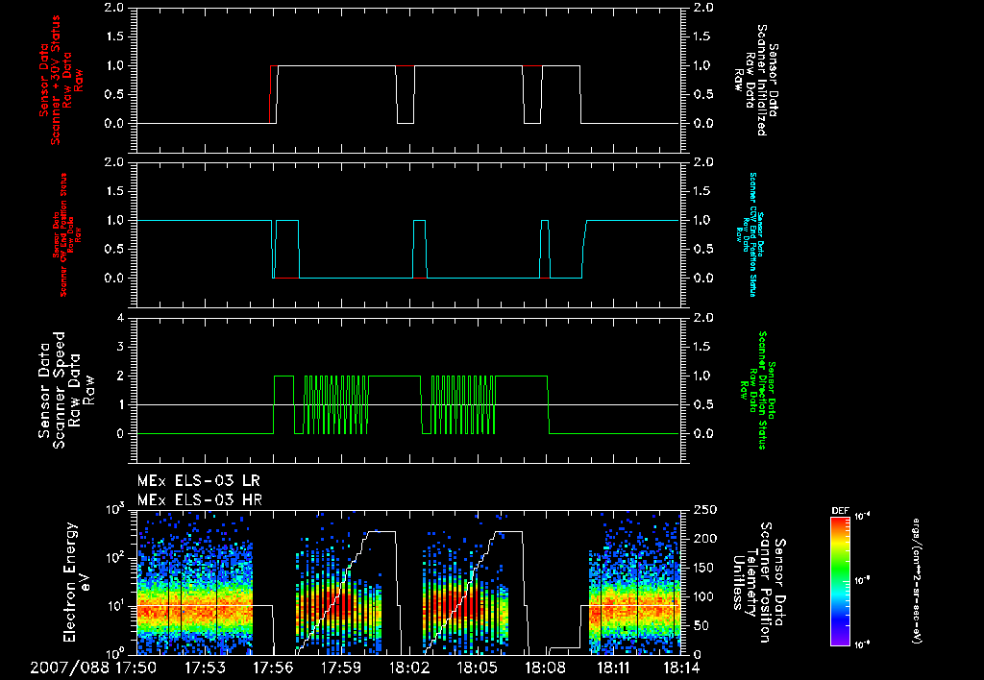This screenshot has height=680, width=984.
Task: Click the Electron Energy eV axis title
Action: (77, 581)
